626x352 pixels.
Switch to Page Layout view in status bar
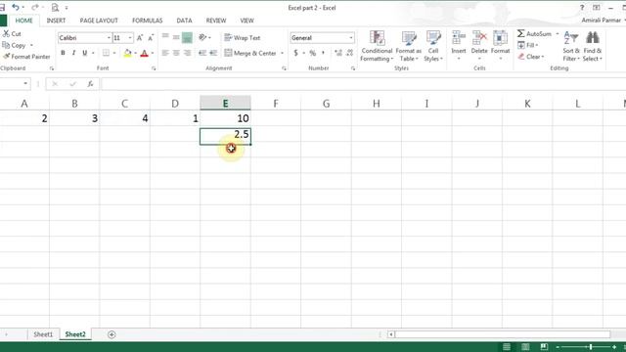525,347
